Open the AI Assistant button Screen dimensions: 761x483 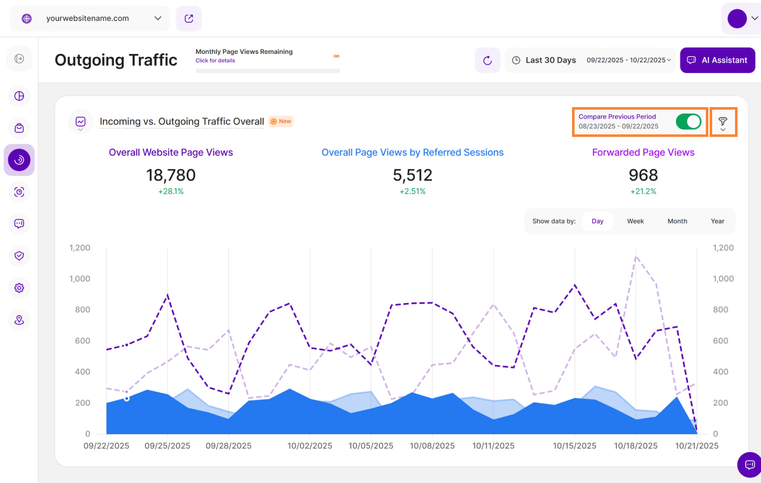pos(717,60)
